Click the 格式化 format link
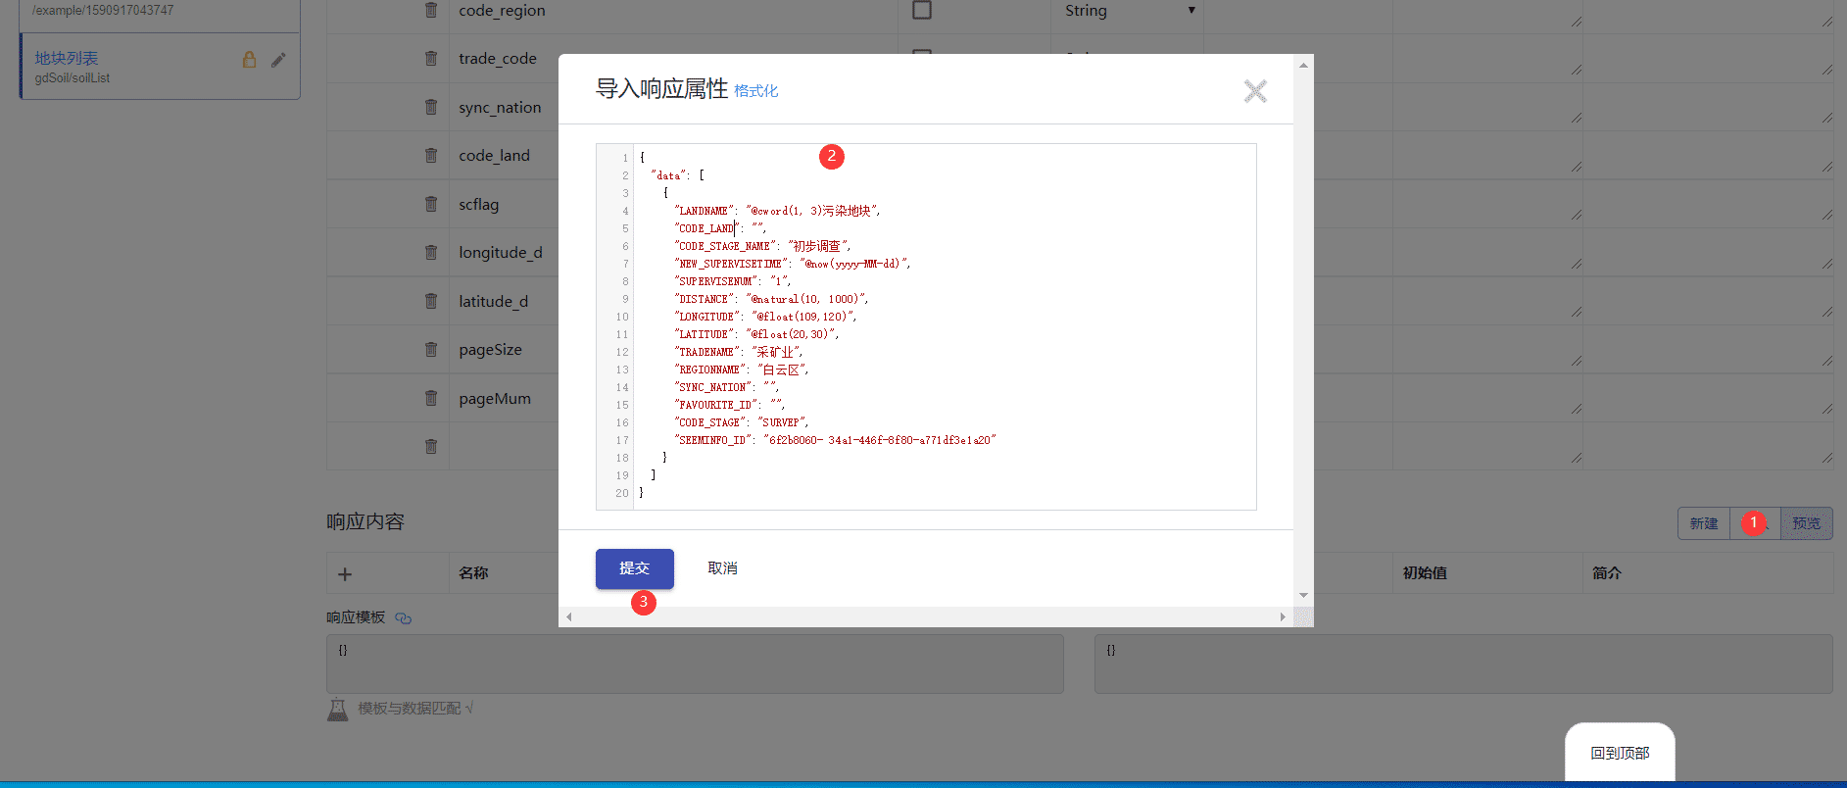 click(755, 91)
